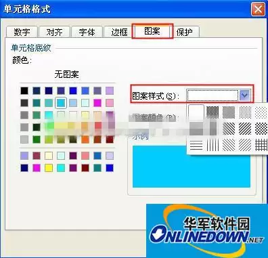Choose the sparse dotted pattern
The width and height of the screenshot is (268, 258).
[261, 112]
